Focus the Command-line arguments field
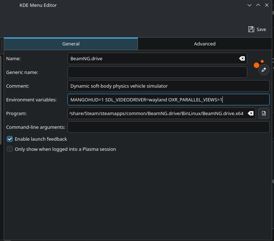 click(168, 127)
